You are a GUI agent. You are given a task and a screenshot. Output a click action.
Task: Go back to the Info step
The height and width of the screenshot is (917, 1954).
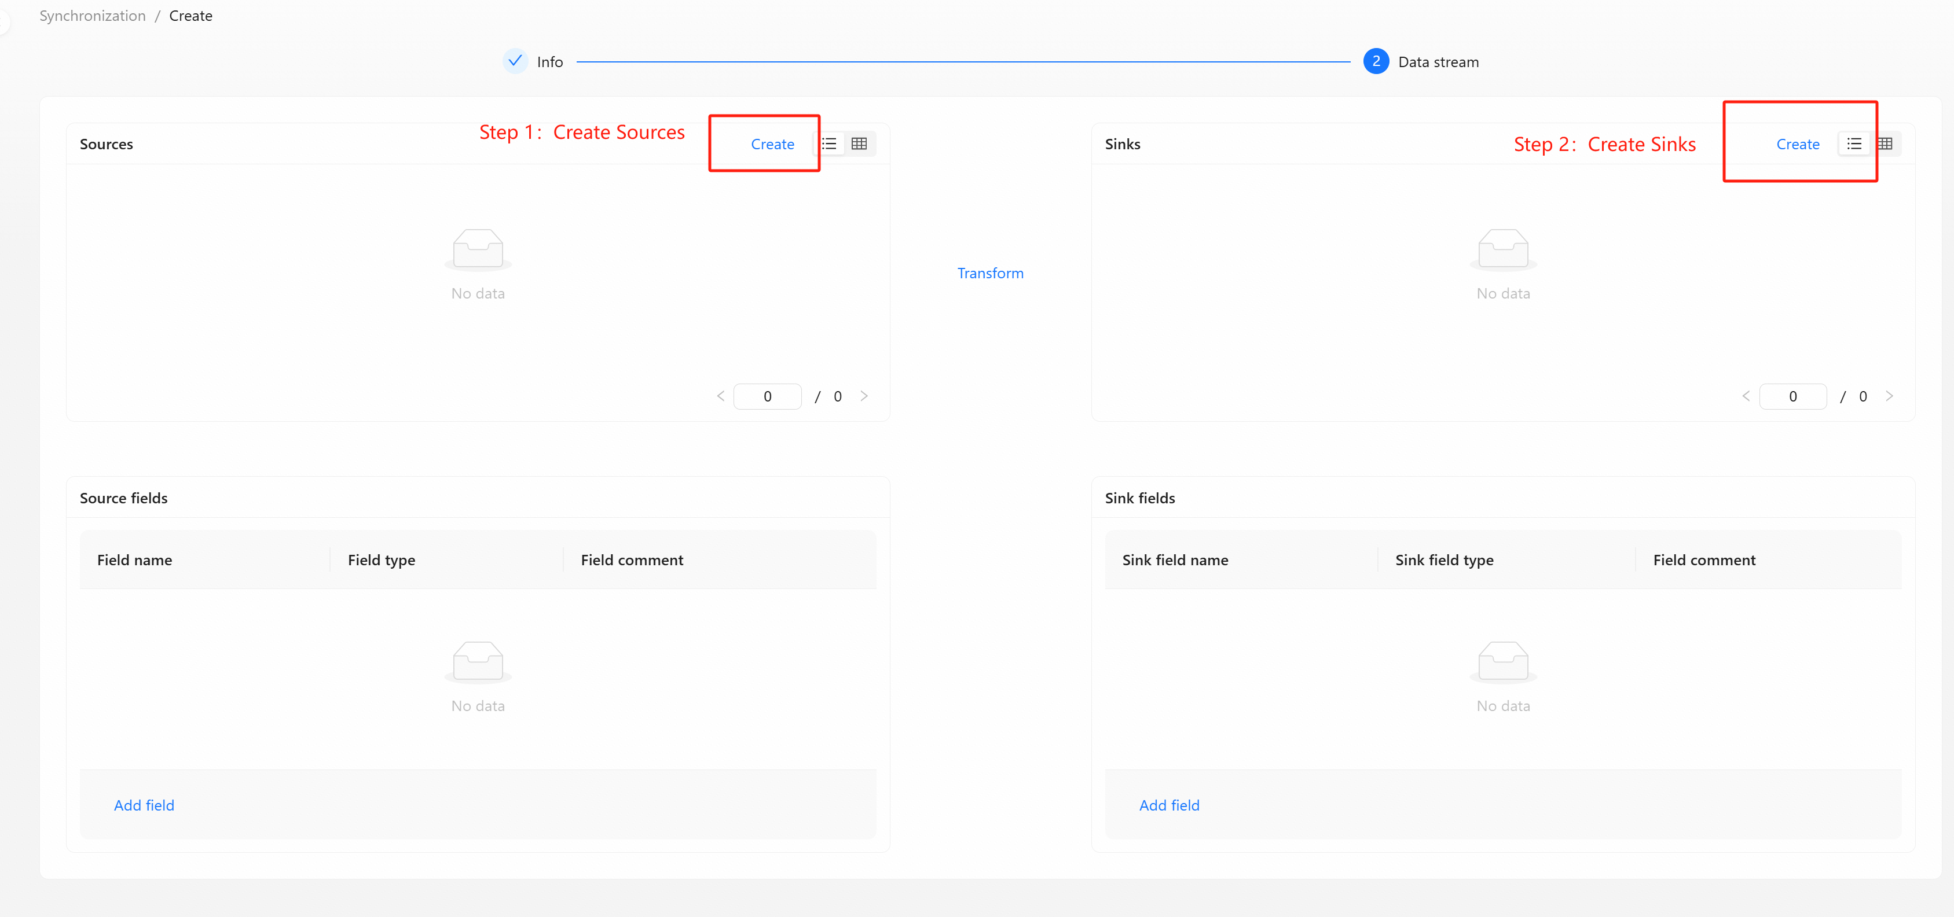click(549, 62)
